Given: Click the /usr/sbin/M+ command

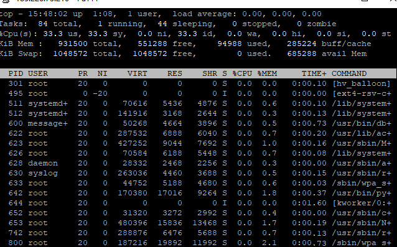Looking at the screenshot, I should coord(362,143).
